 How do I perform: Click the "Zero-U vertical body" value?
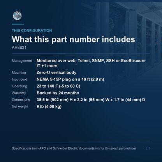(x=56, y=72)
